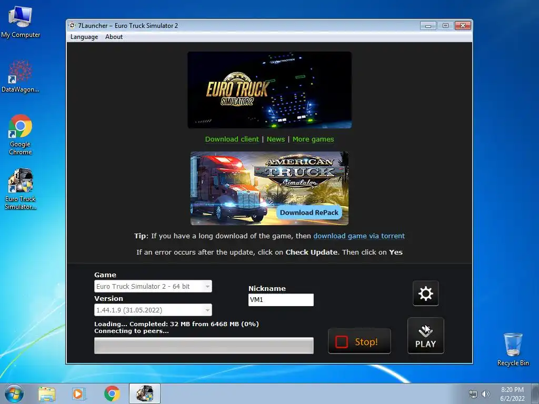Close the 7Launcher window
This screenshot has height=404, width=539.
pyautogui.click(x=463, y=26)
